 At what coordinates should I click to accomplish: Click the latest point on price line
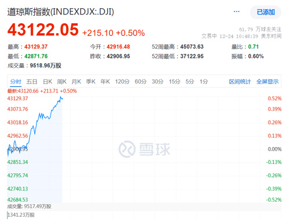click(x=62, y=99)
